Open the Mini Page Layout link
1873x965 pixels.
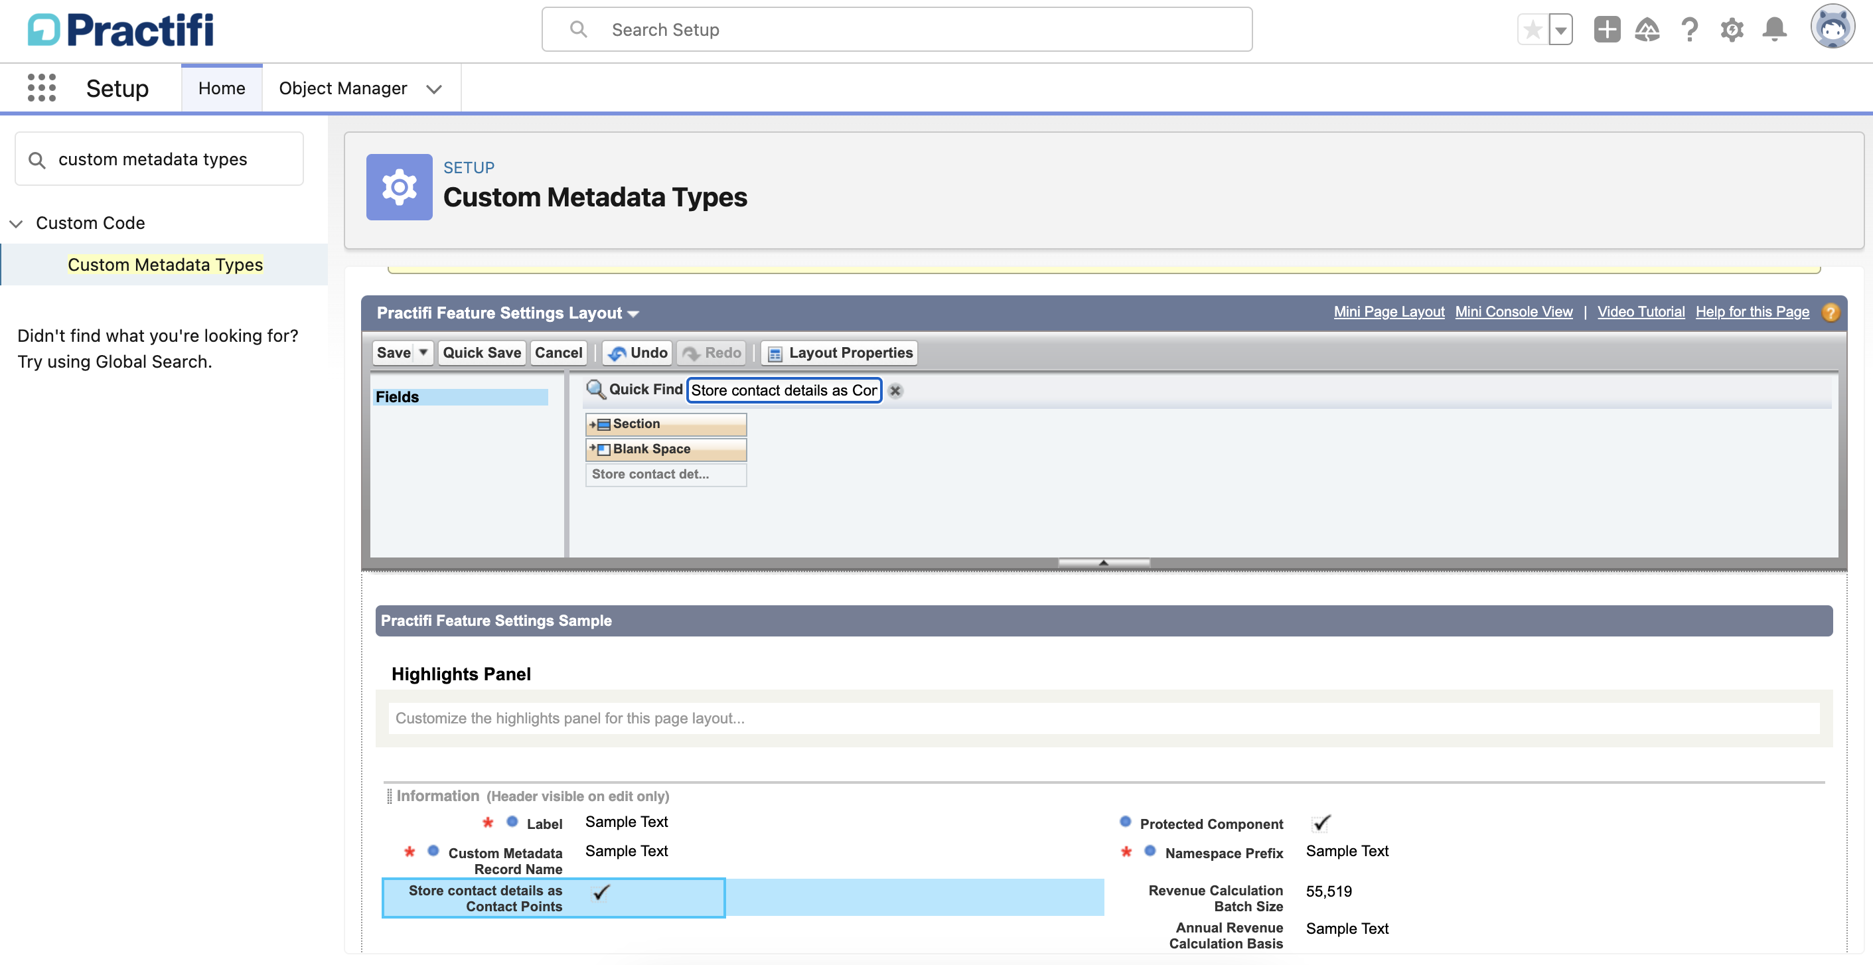[1388, 311]
